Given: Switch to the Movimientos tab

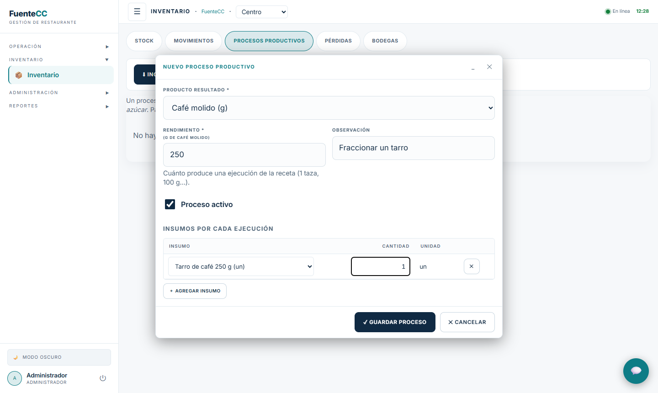Looking at the screenshot, I should pos(194,41).
